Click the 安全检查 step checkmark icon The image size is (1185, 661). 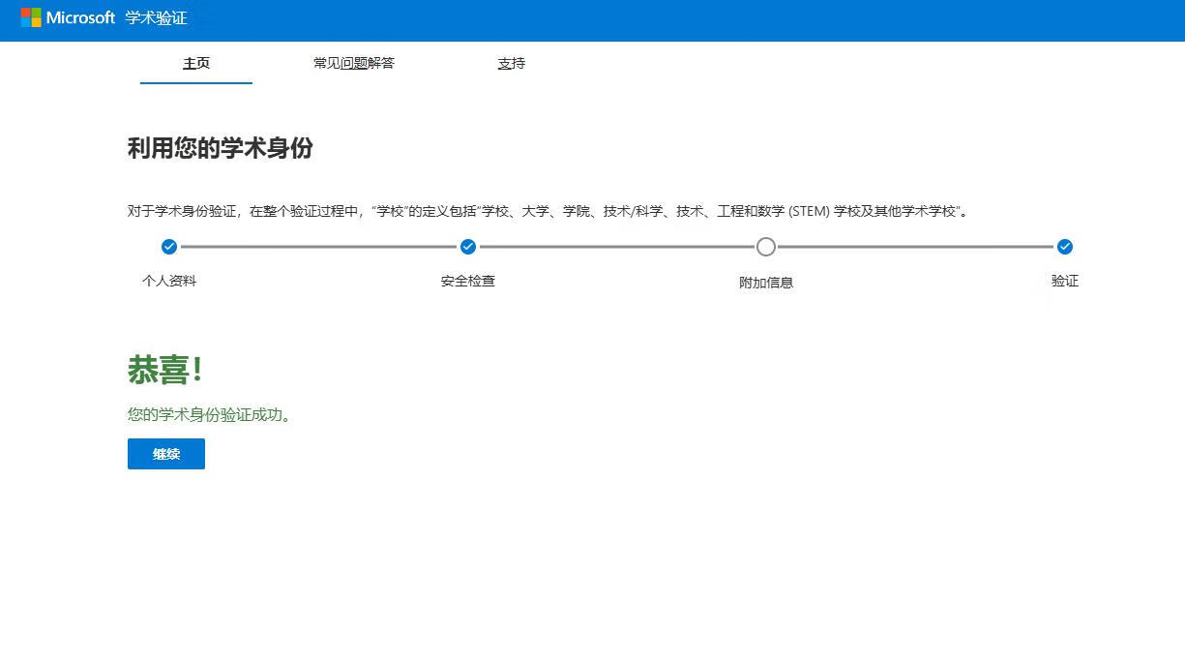pos(468,247)
